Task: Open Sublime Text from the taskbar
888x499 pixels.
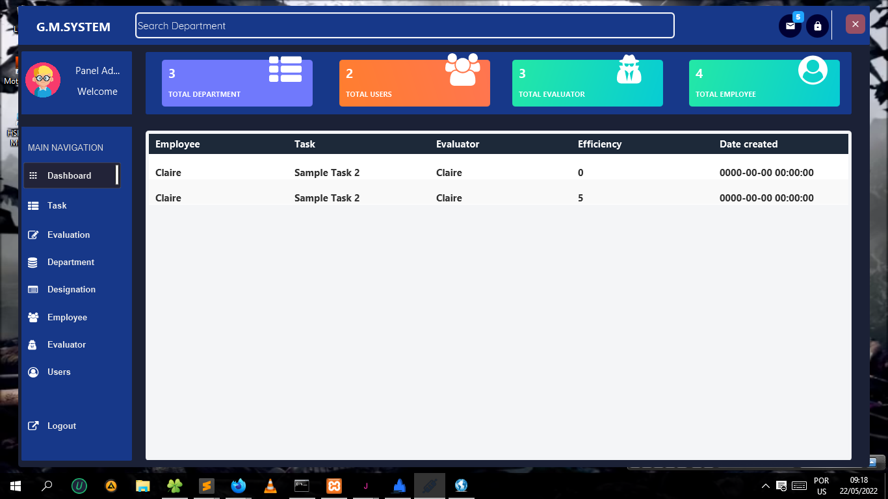Action: (x=207, y=485)
